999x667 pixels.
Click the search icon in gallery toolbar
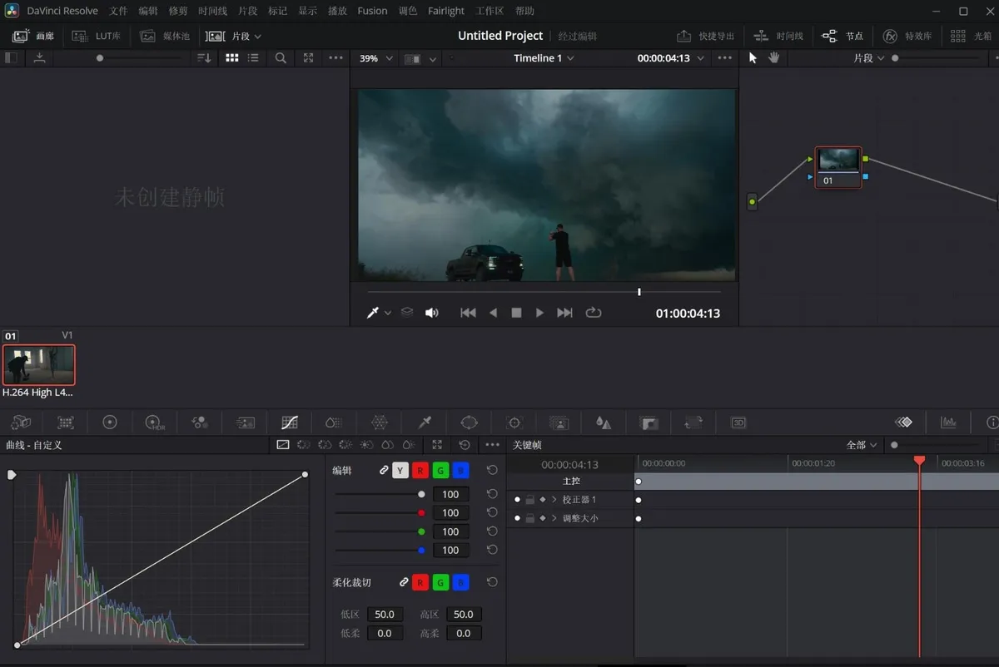click(281, 58)
